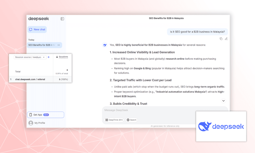Viewport: 255px width, 153px height.
Task: Open the SEO Benefits chat in the sidebar
Action: click(x=42, y=45)
